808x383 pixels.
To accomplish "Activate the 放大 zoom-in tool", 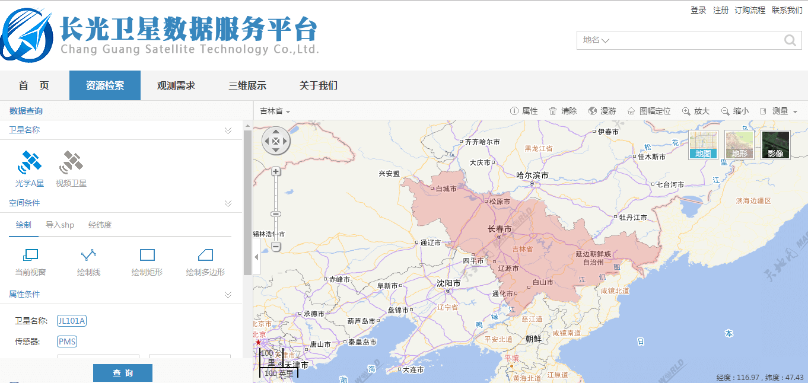I will (696, 111).
